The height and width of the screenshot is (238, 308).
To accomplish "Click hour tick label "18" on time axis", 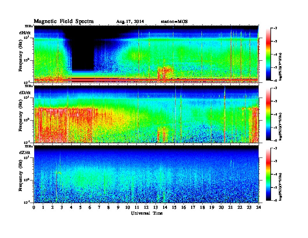I will 202,207.
